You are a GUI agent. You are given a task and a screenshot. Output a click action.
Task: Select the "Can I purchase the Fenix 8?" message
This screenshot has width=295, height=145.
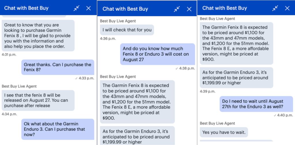coord(58,67)
